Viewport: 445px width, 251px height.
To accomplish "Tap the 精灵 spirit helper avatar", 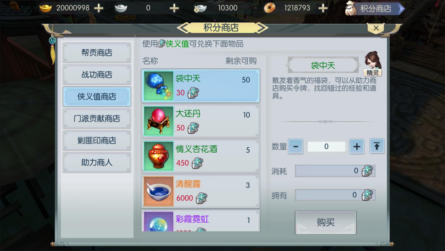I will click(373, 64).
